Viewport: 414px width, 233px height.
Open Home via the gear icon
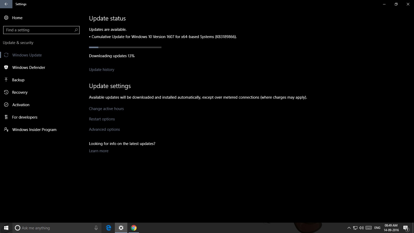(x=6, y=18)
